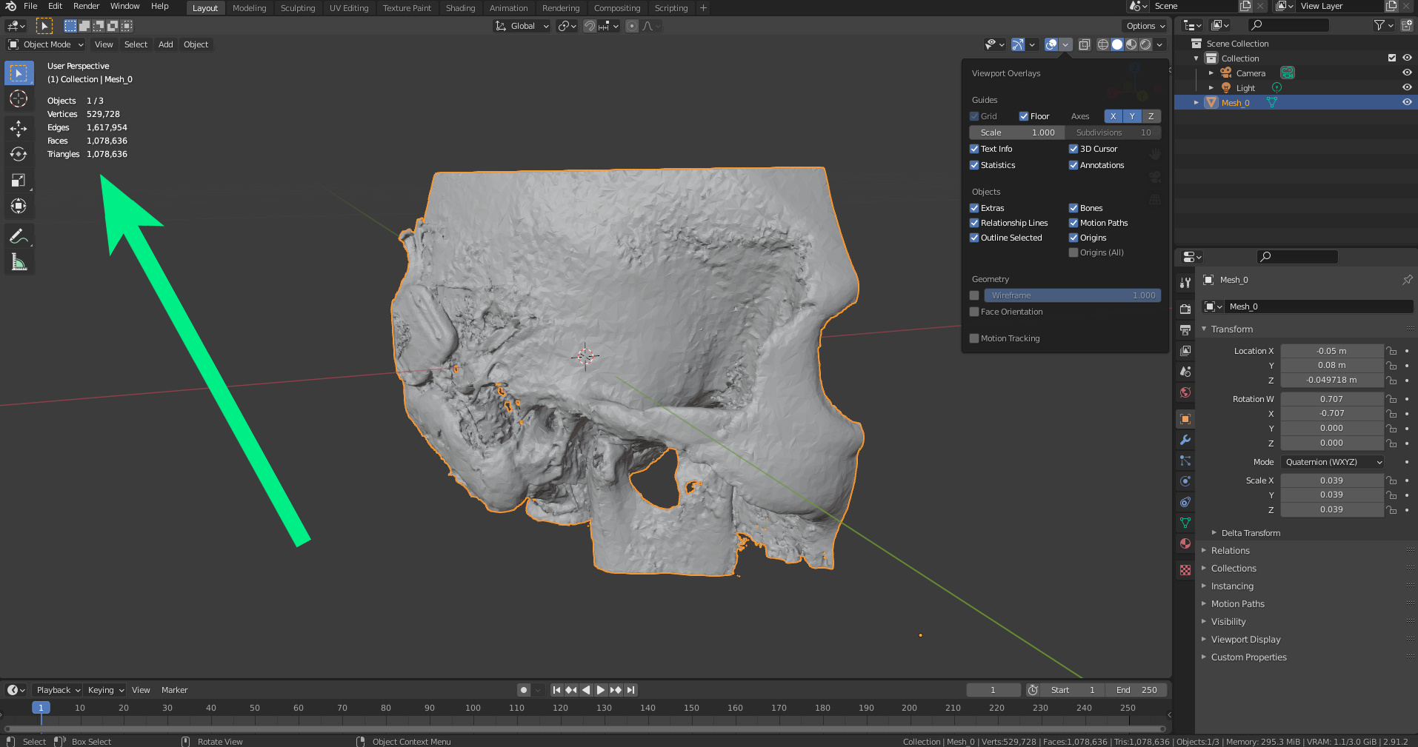Screen dimensions: 1418x747
Task: Activate the Annotate pencil tool
Action: [x=19, y=237]
